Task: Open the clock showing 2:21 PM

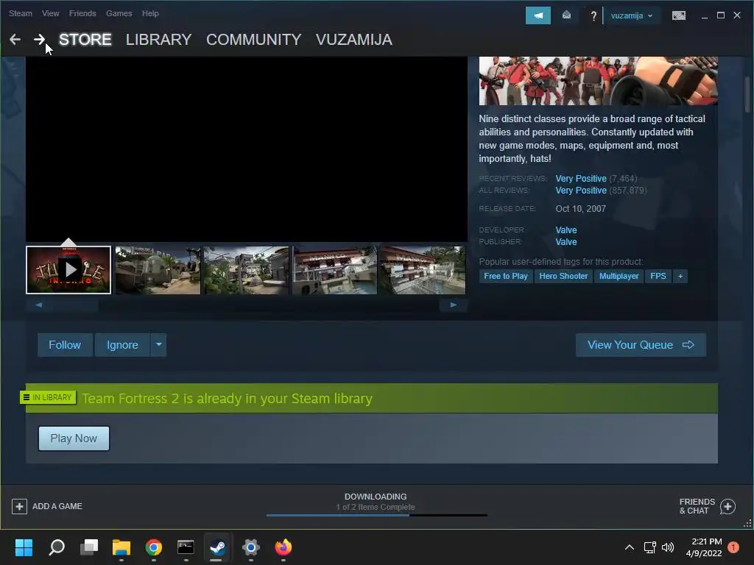Action: [704, 547]
